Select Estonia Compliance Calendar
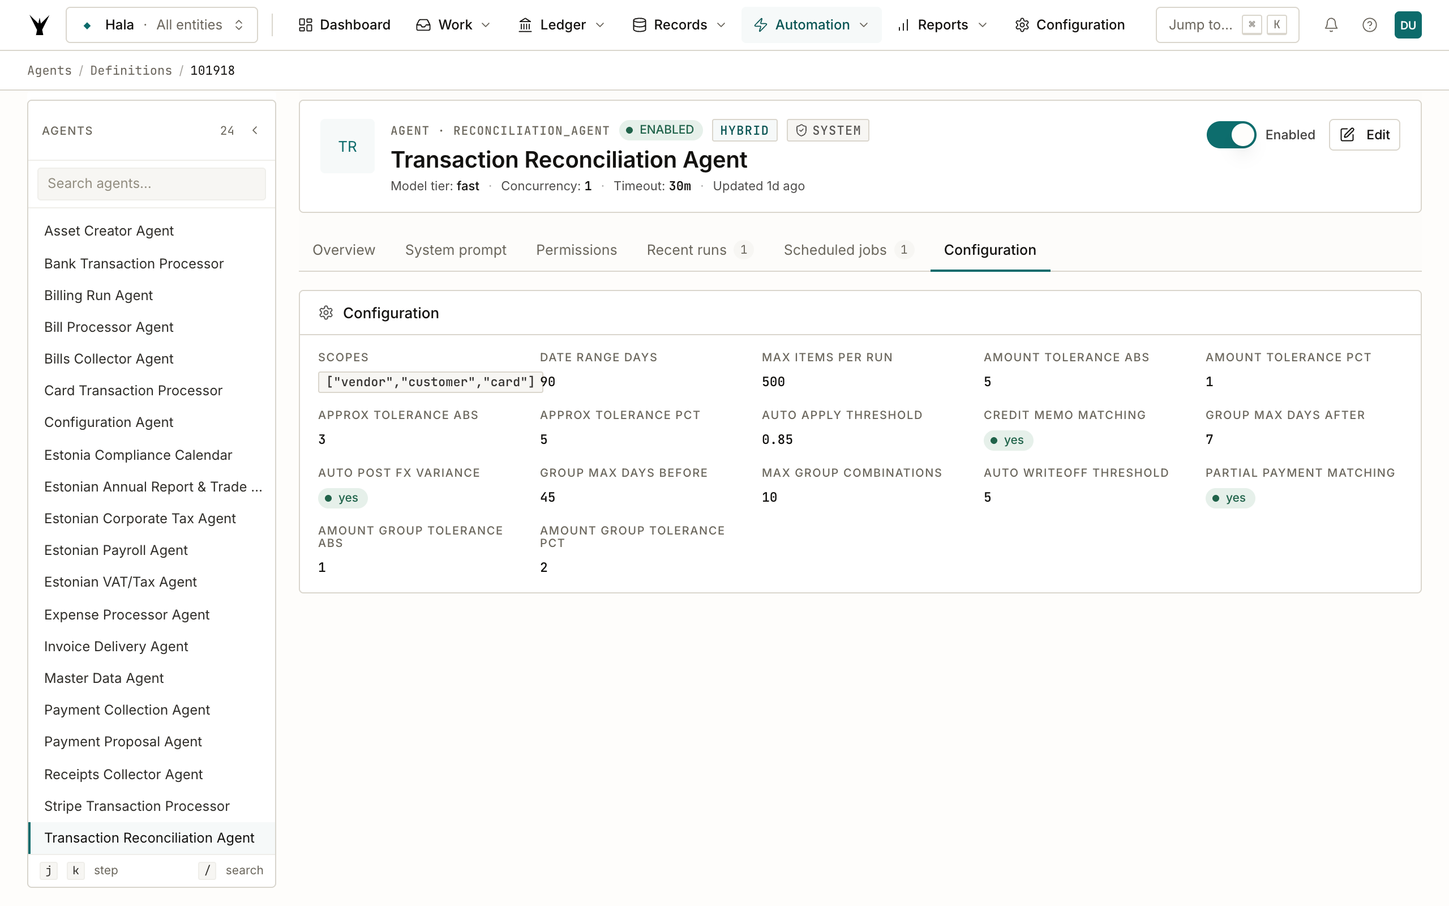Image resolution: width=1449 pixels, height=906 pixels. click(x=152, y=455)
